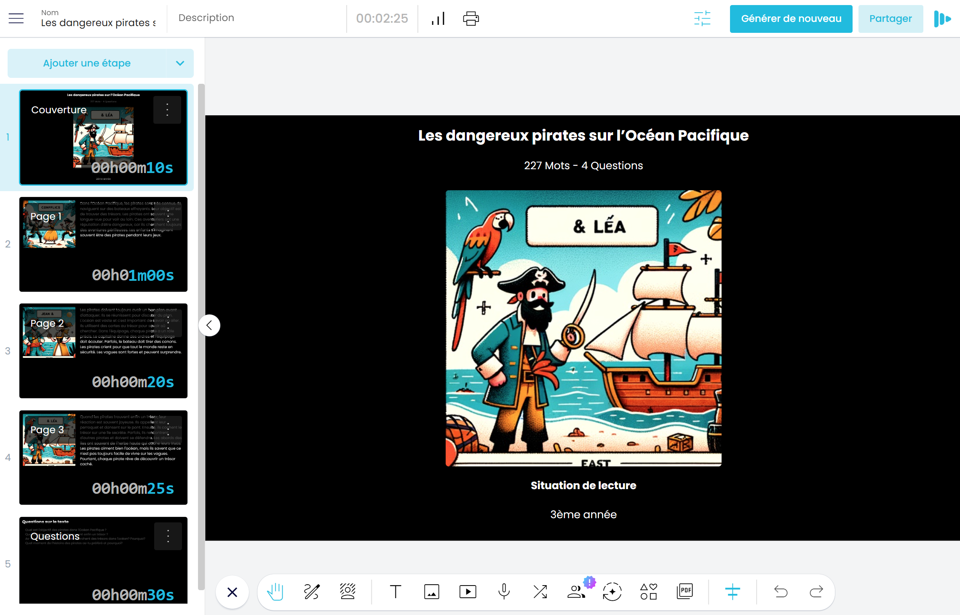
Task: Click the Situation de lecture text
Action: 583,485
